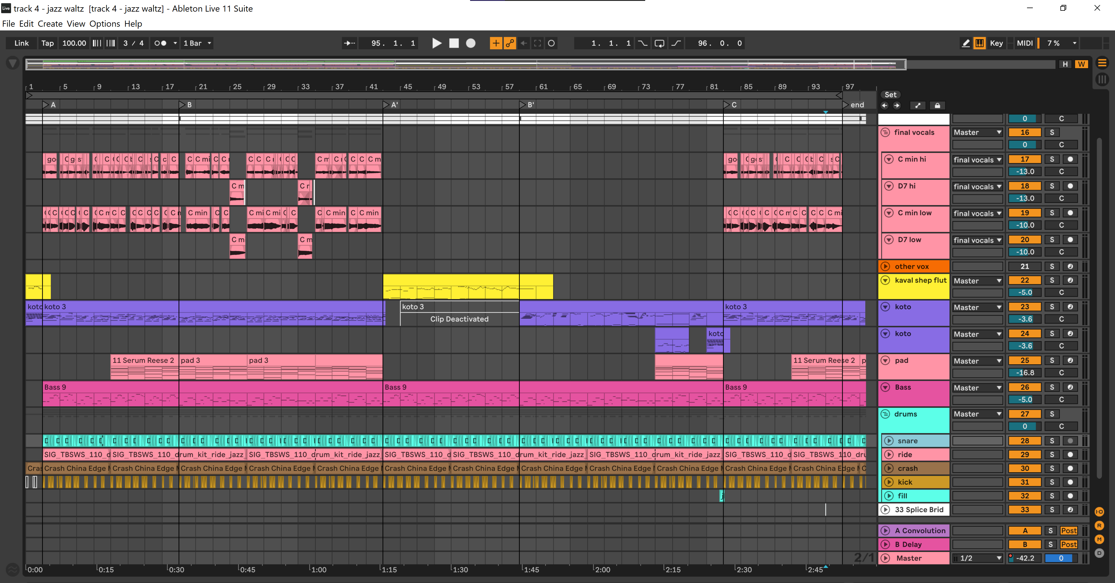Click the Tap tempo button
The height and width of the screenshot is (583, 1115).
48,43
